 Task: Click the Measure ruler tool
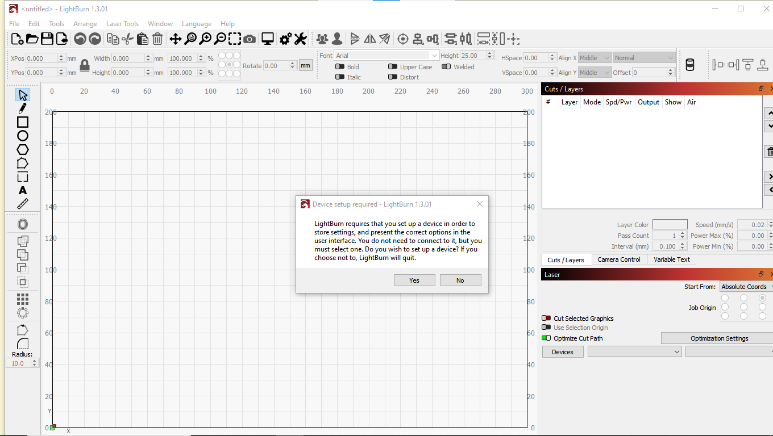(23, 204)
